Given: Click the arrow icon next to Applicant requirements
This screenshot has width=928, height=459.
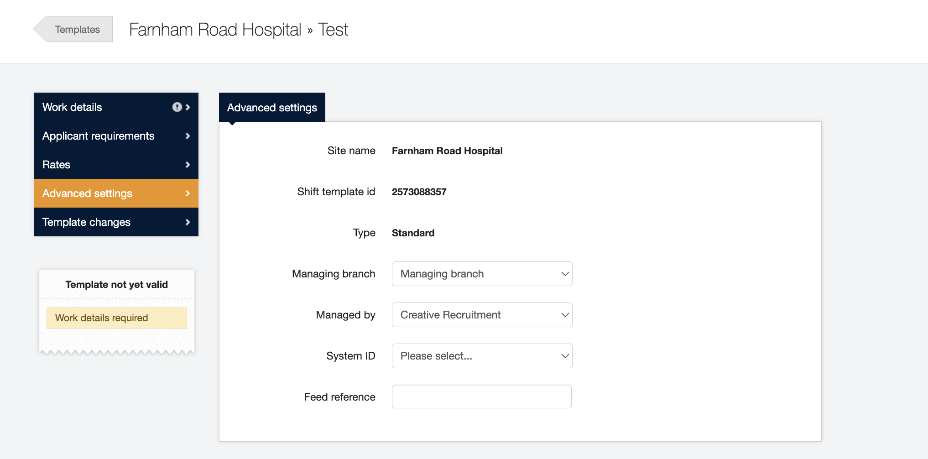Looking at the screenshot, I should pos(188,136).
